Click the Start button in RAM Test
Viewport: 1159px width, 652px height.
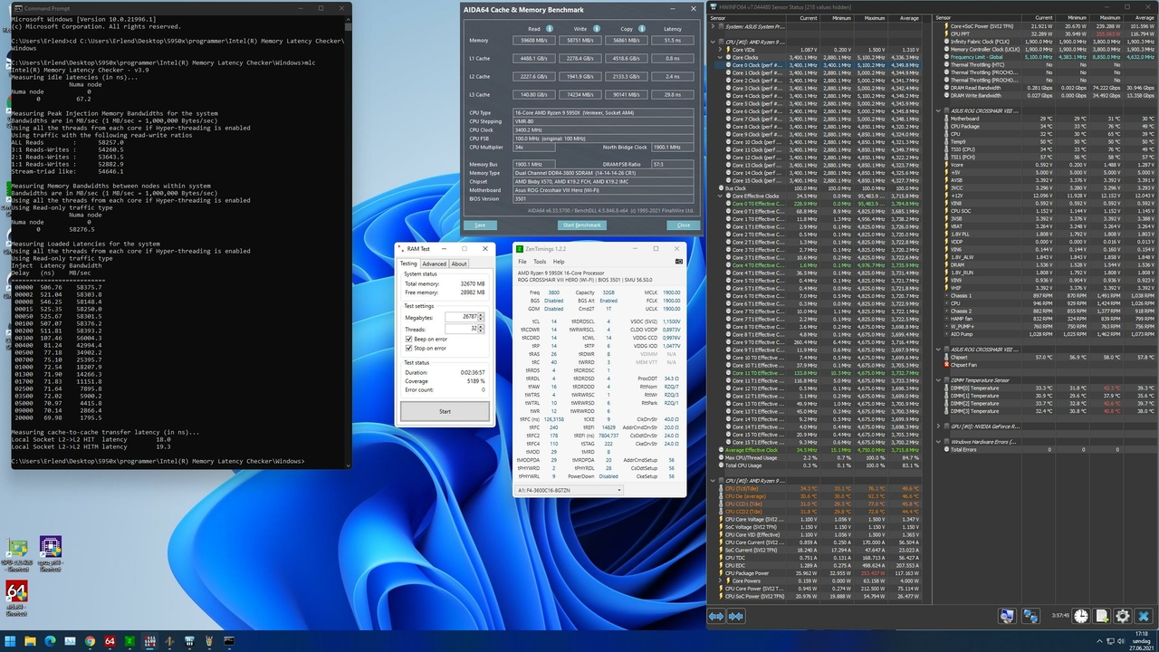(x=445, y=411)
